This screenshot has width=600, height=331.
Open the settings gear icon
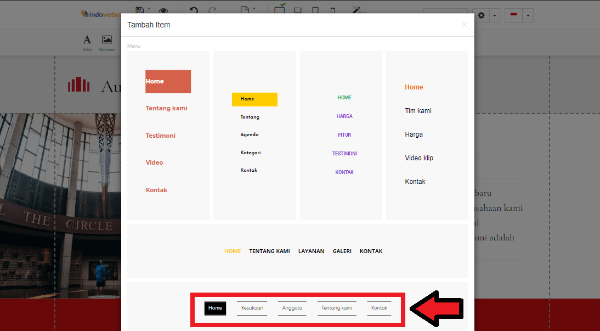click(x=481, y=15)
